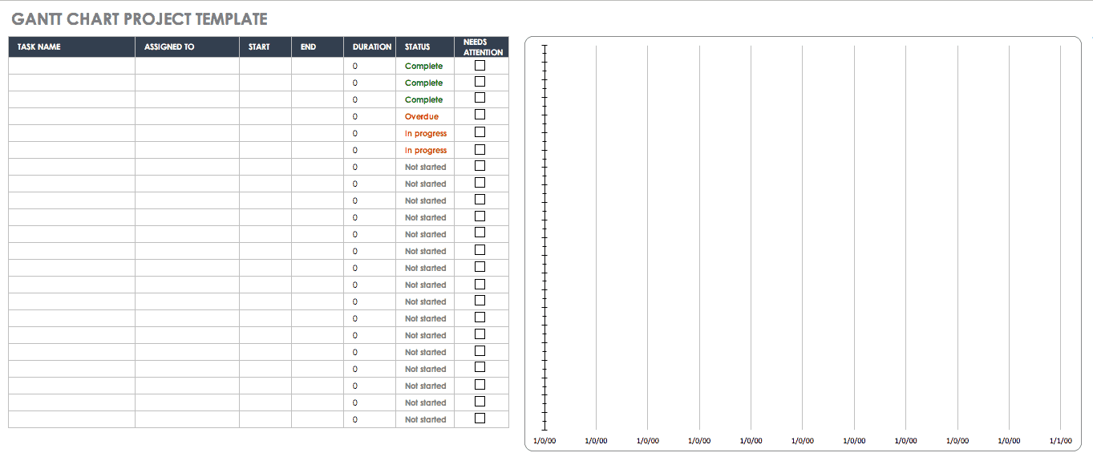Screen dimensions: 1093x465
Task: Click the first row Task Name cell
Action: point(71,67)
